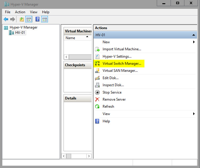Click Edit Disk... action

tap(111, 78)
